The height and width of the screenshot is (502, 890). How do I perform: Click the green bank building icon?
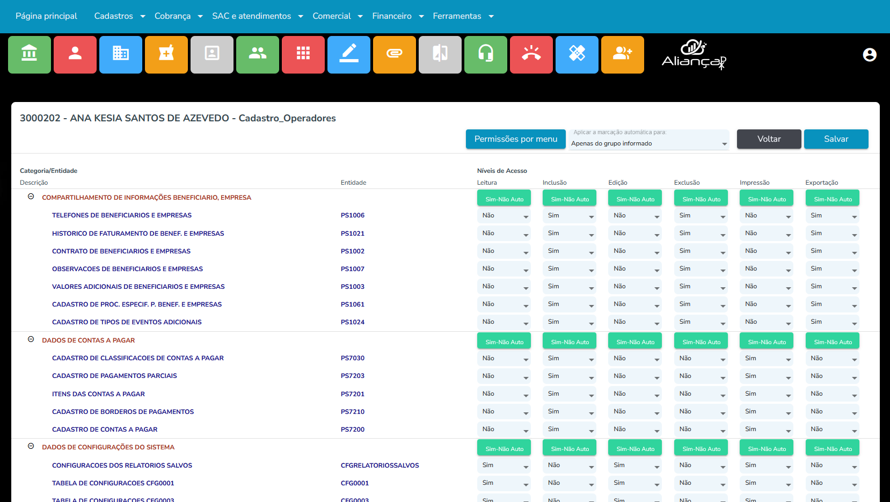(x=30, y=54)
